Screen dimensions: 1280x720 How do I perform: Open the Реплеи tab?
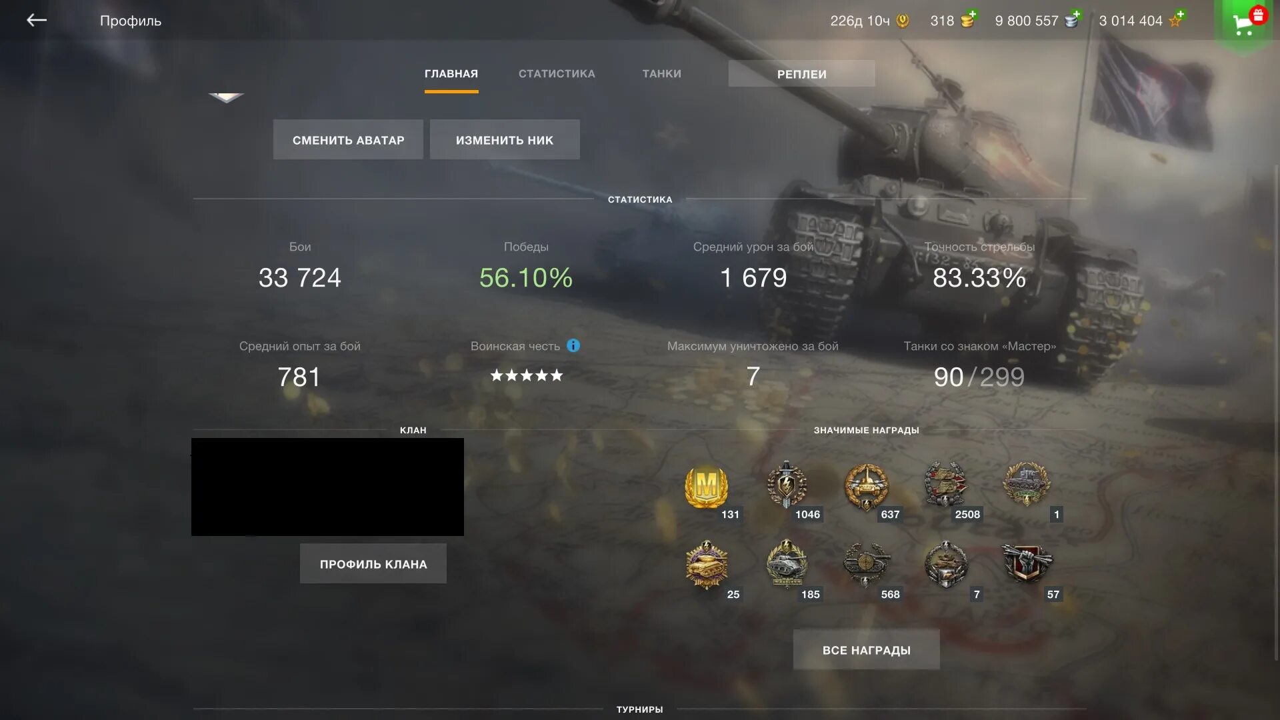(801, 74)
